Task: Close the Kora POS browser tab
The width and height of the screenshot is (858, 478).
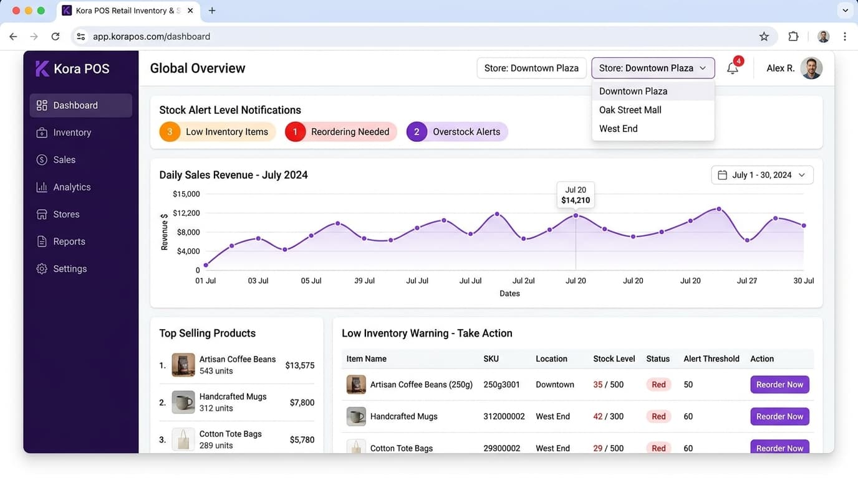Action: tap(190, 11)
